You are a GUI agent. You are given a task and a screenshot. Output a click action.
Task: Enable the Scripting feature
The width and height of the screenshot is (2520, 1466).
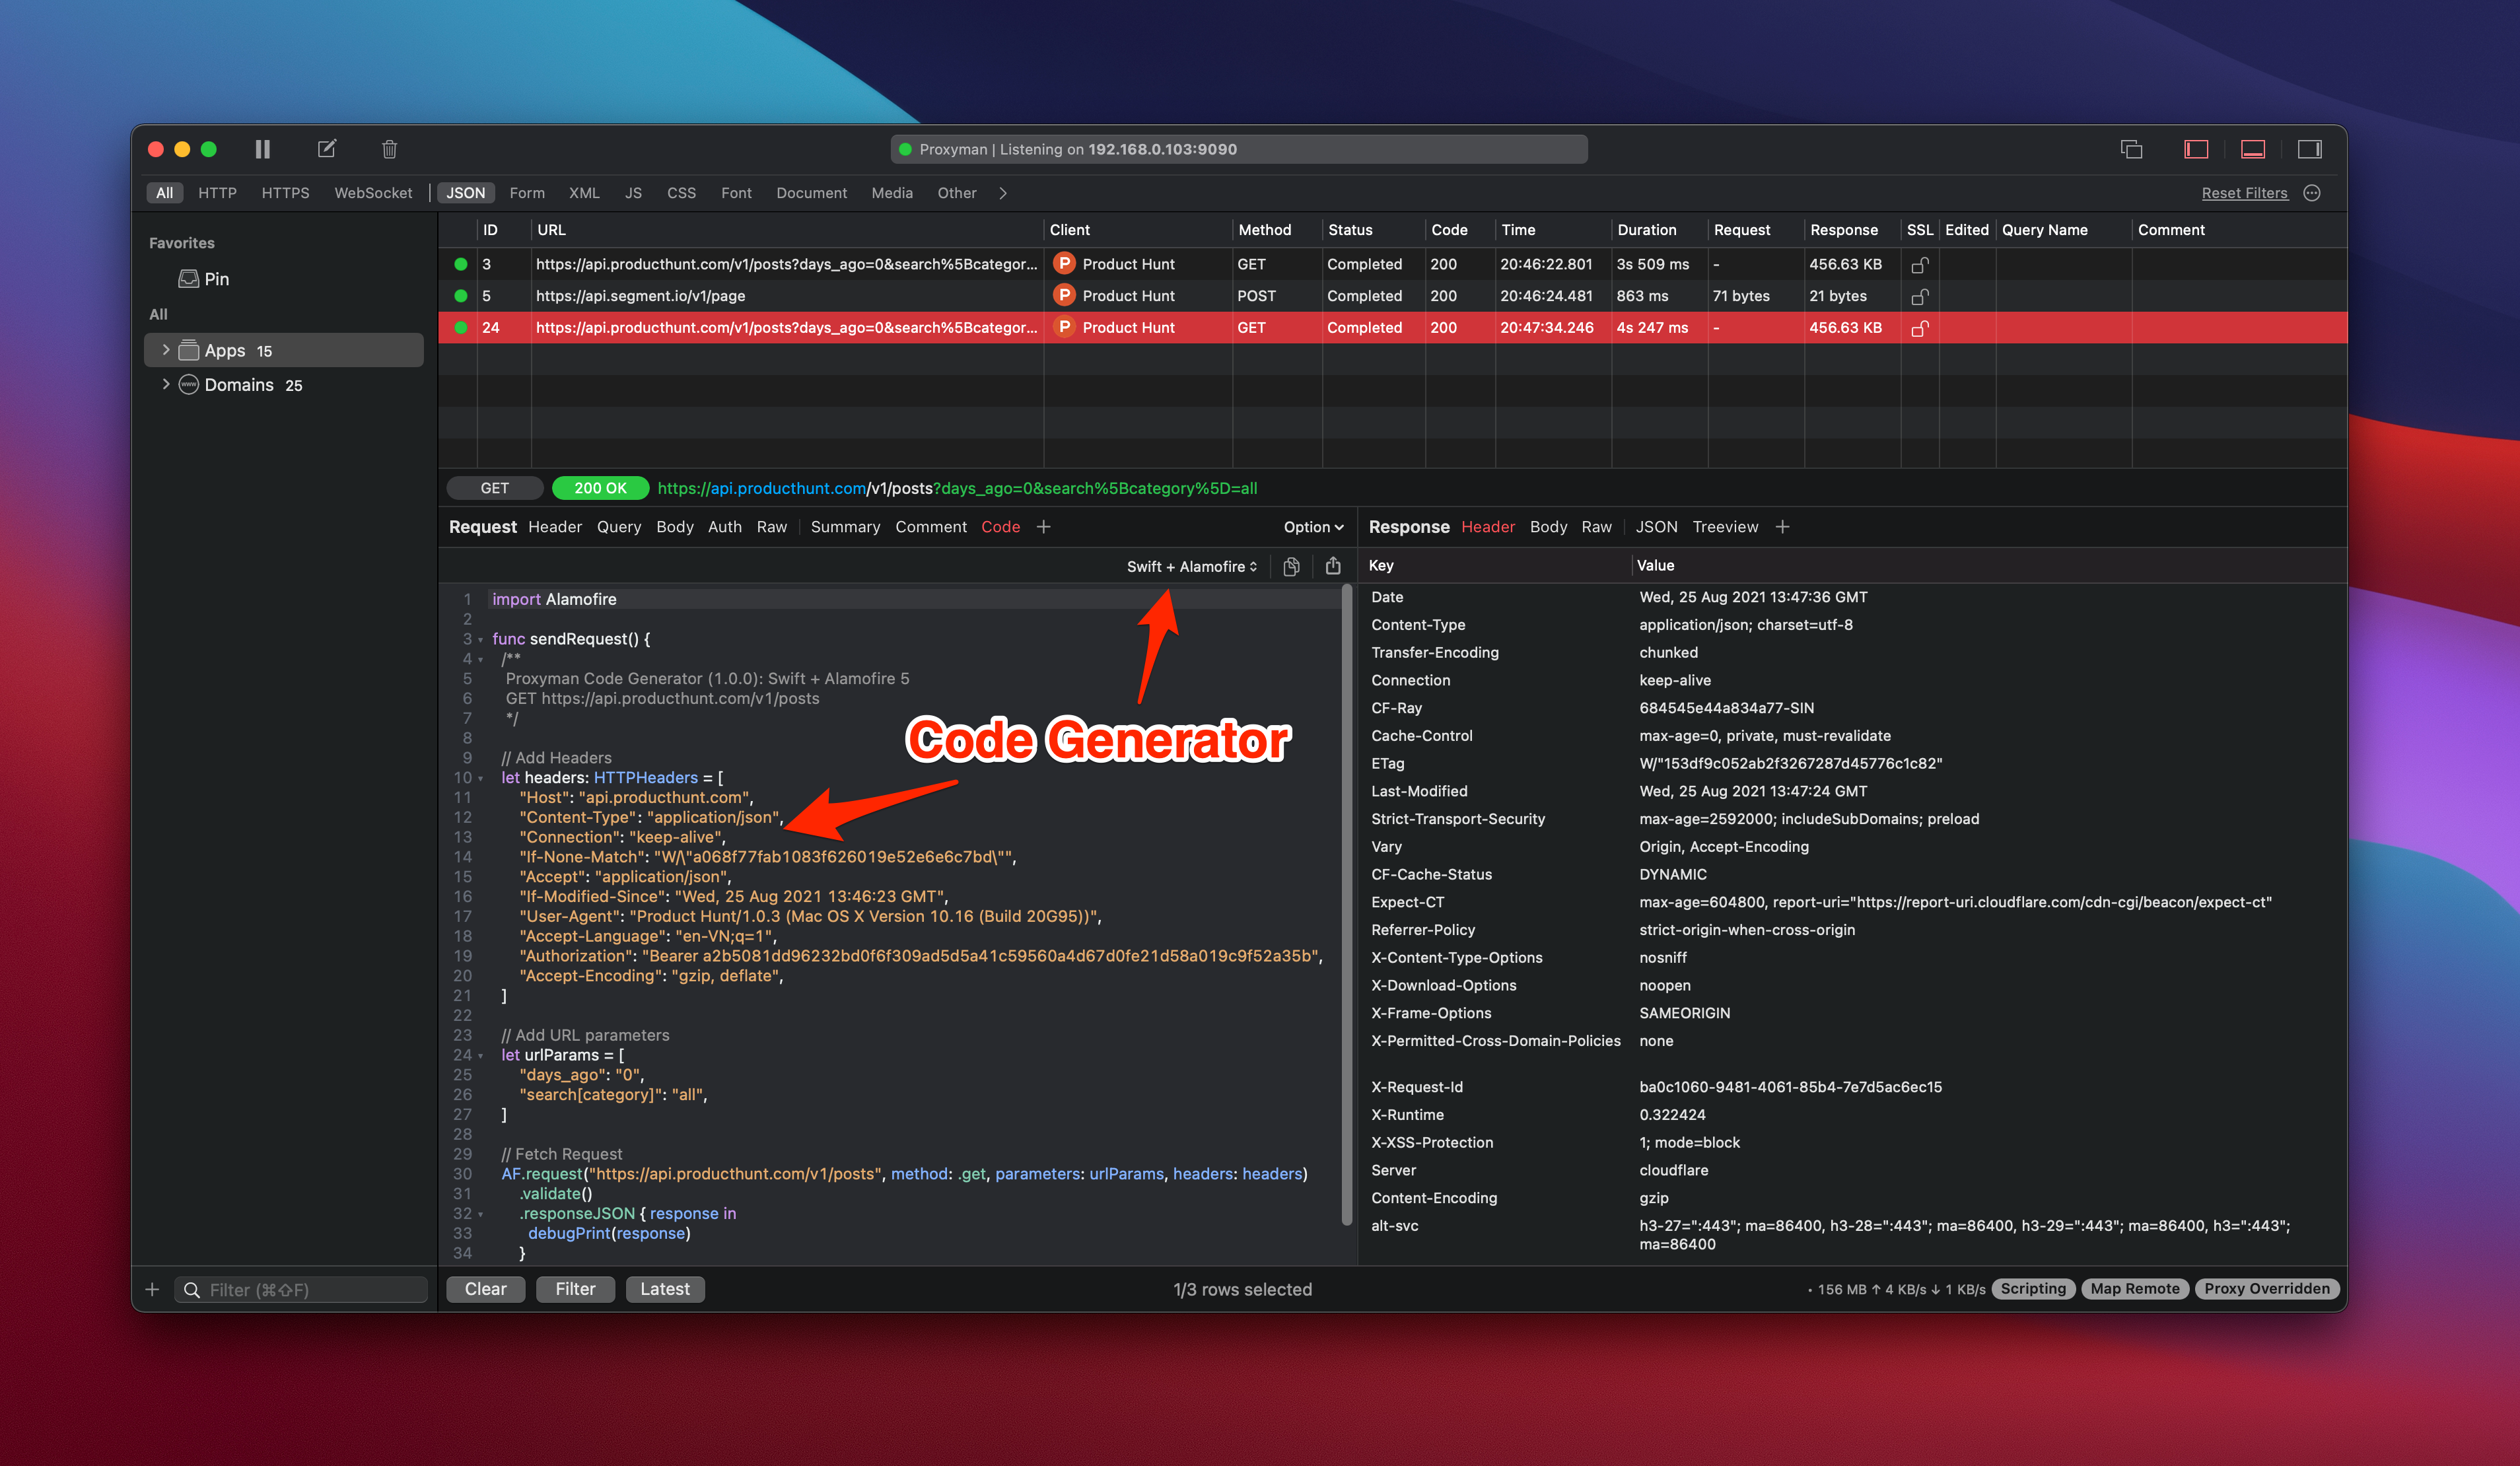click(2033, 1288)
